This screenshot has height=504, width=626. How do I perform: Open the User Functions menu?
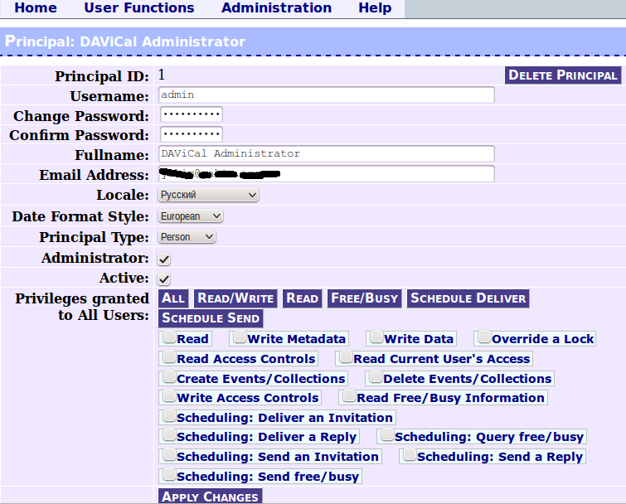139,8
